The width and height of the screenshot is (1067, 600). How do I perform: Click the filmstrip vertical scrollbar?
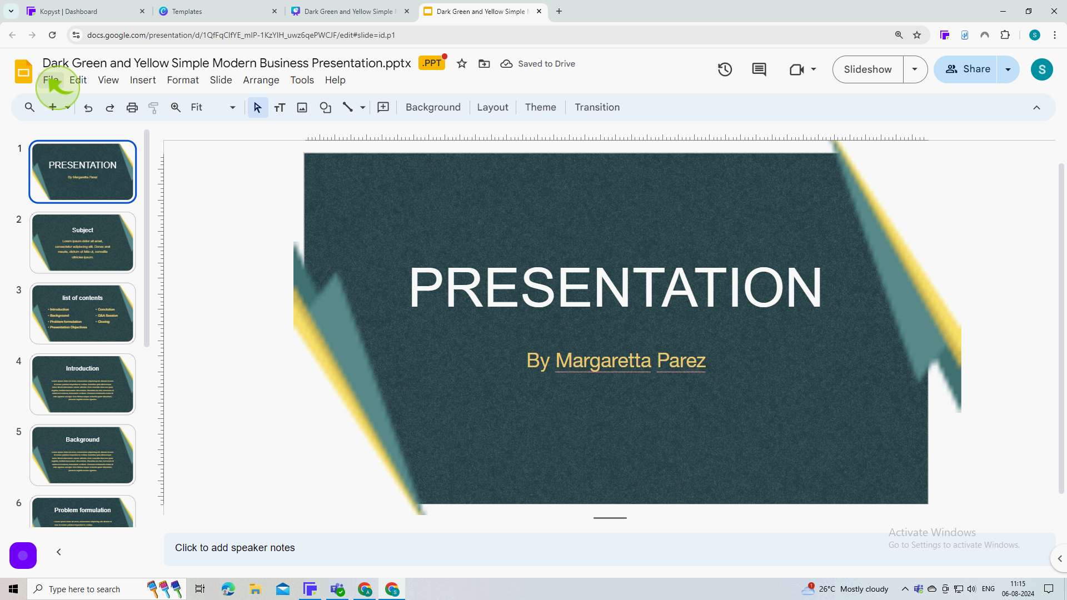point(147,239)
